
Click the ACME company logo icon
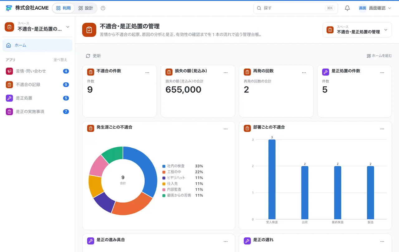click(9, 8)
